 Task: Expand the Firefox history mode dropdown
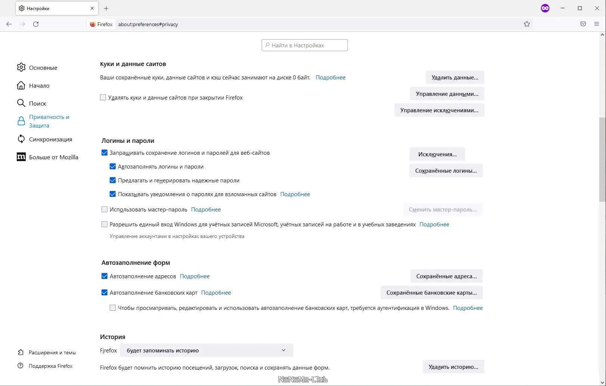coord(206,351)
